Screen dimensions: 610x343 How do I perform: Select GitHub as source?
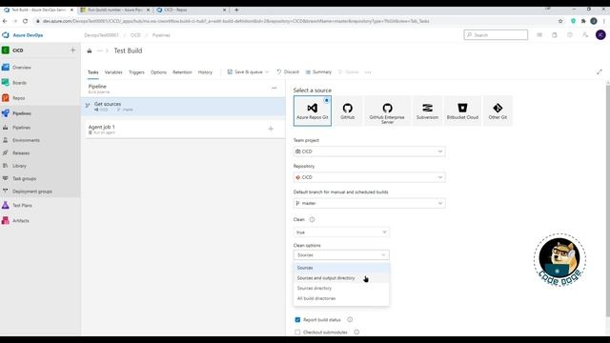[x=347, y=111]
